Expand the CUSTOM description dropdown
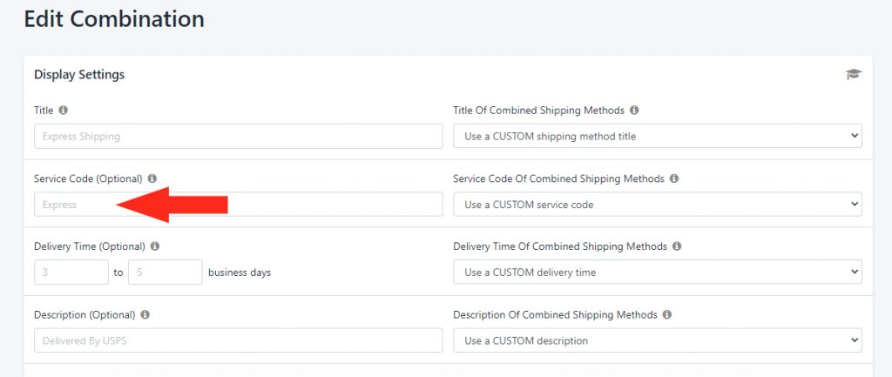Viewport: 892px width, 377px height. [658, 340]
